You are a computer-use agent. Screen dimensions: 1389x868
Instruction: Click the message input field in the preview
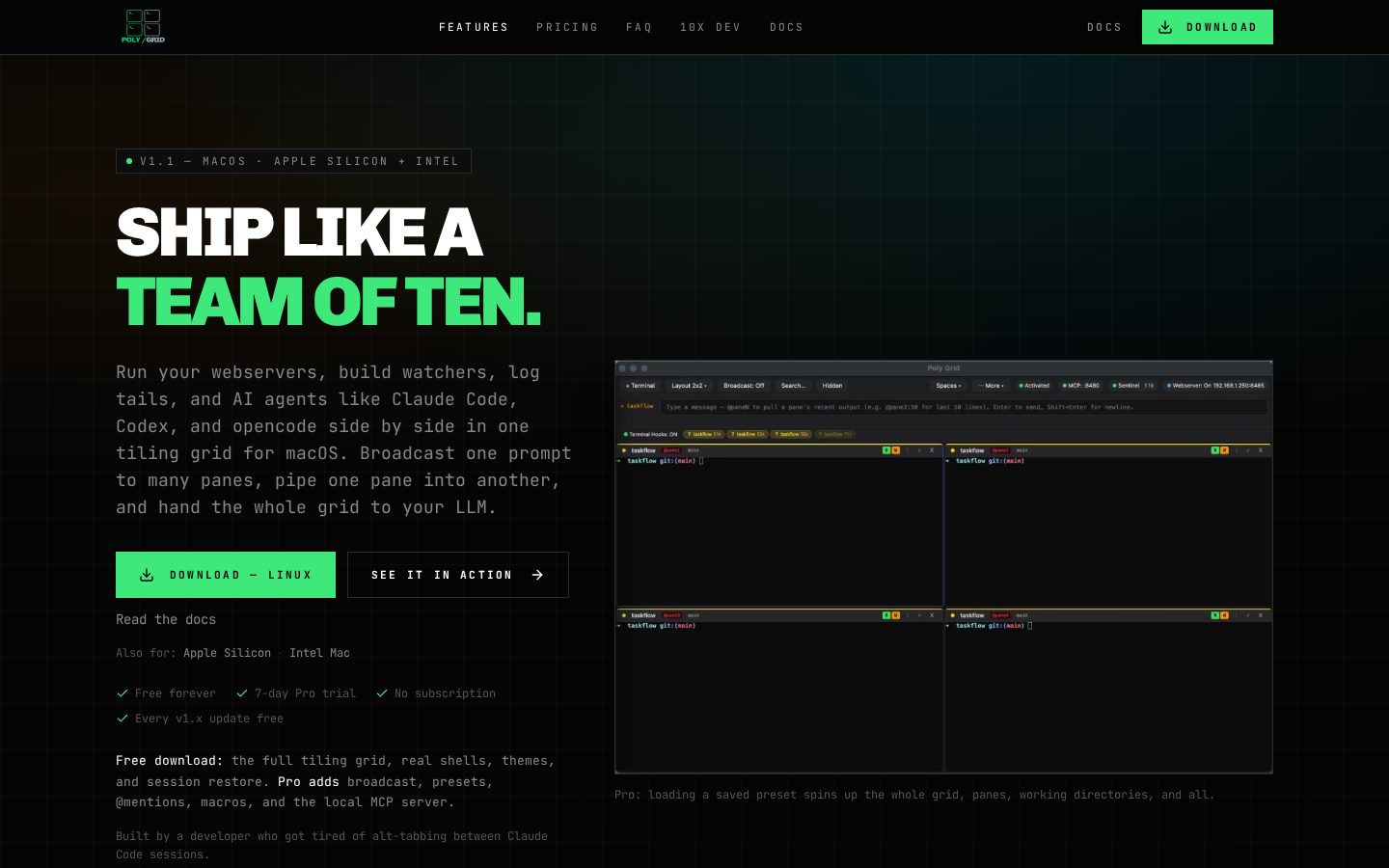point(964,407)
